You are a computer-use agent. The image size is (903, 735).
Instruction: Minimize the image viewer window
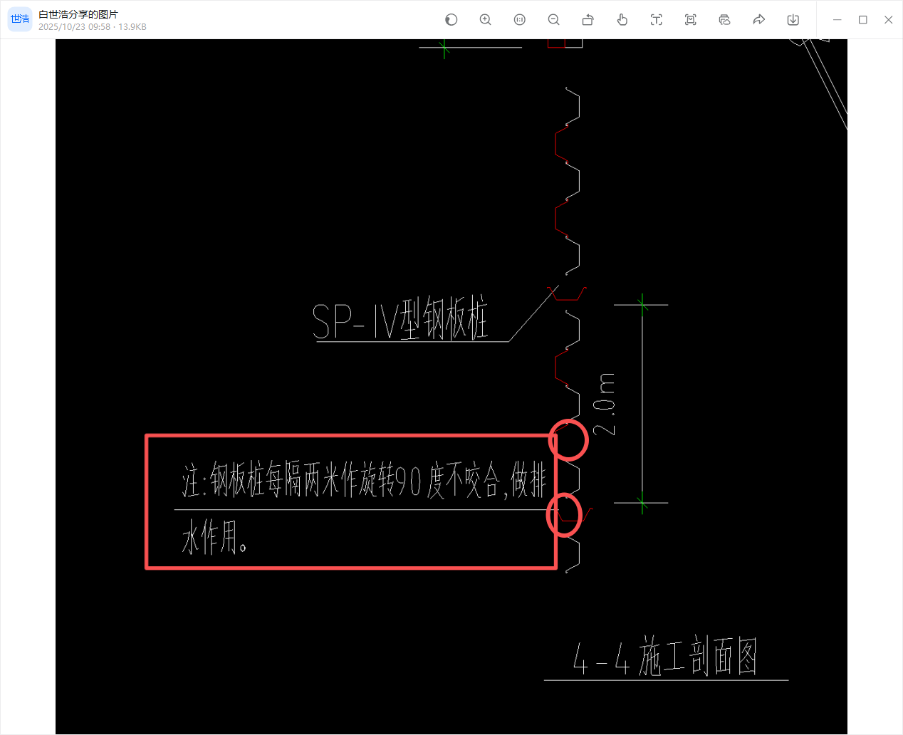[x=837, y=19]
